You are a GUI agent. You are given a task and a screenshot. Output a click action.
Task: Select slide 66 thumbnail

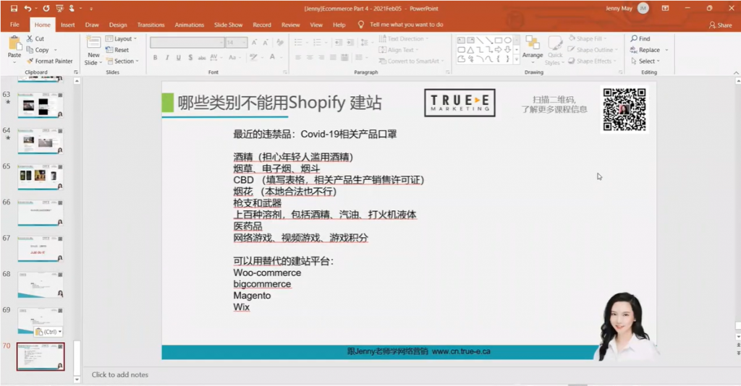(x=40, y=213)
